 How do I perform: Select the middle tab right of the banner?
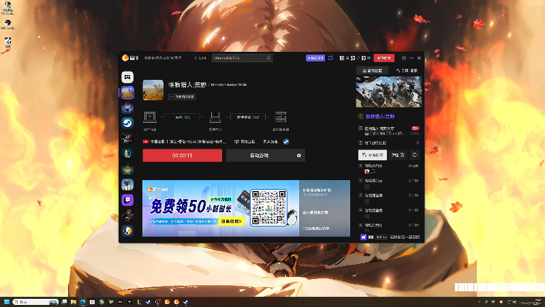(x=324, y=212)
